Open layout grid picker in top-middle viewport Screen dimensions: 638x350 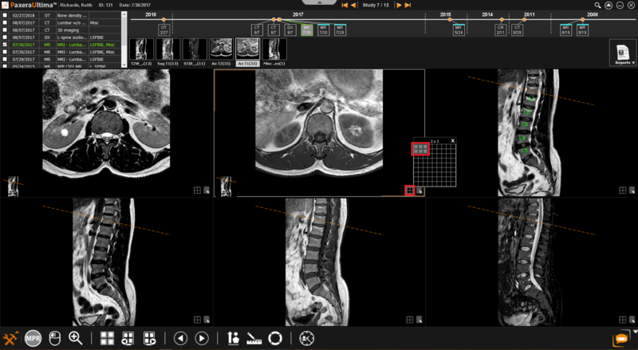coord(409,190)
